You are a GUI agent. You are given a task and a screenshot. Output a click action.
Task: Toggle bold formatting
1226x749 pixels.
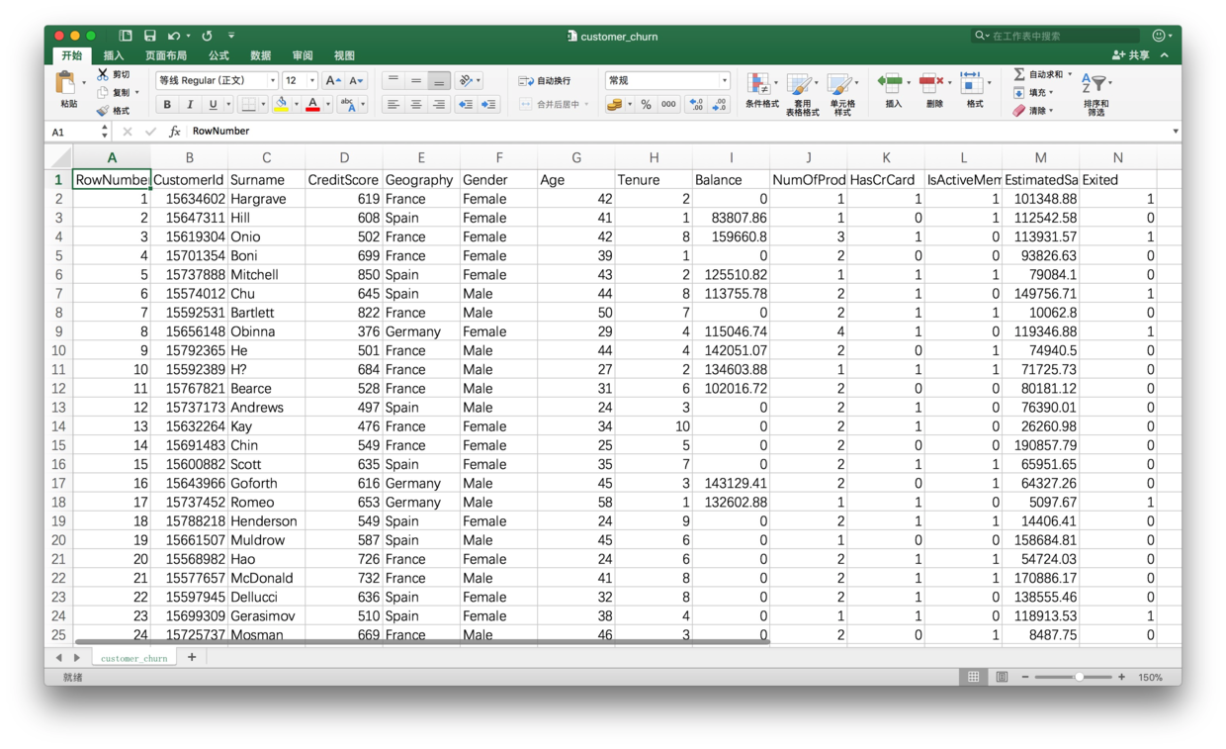167,105
